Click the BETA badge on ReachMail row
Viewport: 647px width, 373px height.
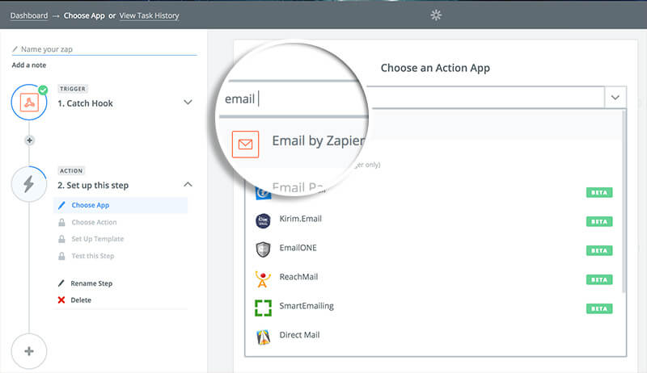pos(599,279)
